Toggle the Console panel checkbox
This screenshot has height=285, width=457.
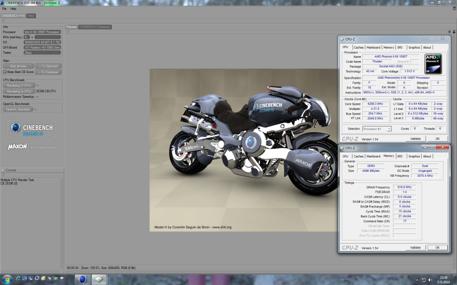click(3, 171)
